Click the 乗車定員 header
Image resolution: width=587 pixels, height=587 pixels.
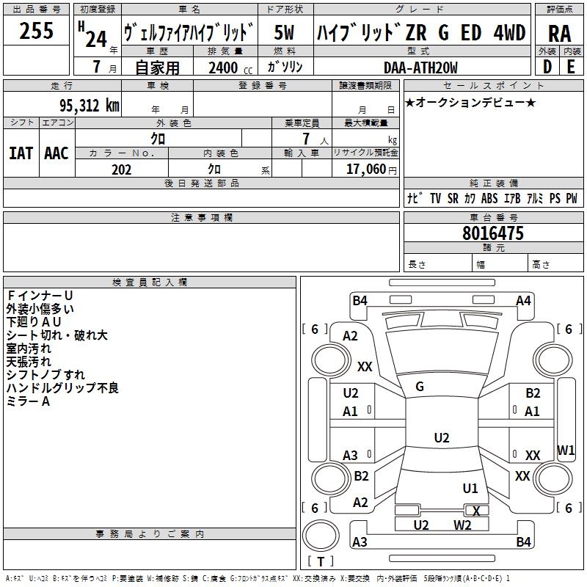click(302, 123)
